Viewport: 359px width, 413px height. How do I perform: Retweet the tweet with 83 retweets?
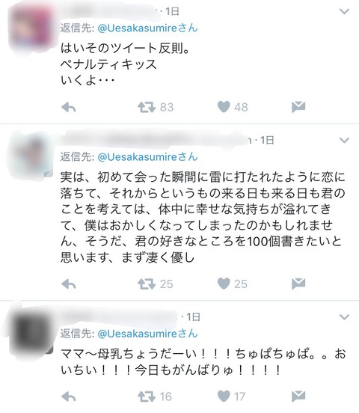(147, 108)
